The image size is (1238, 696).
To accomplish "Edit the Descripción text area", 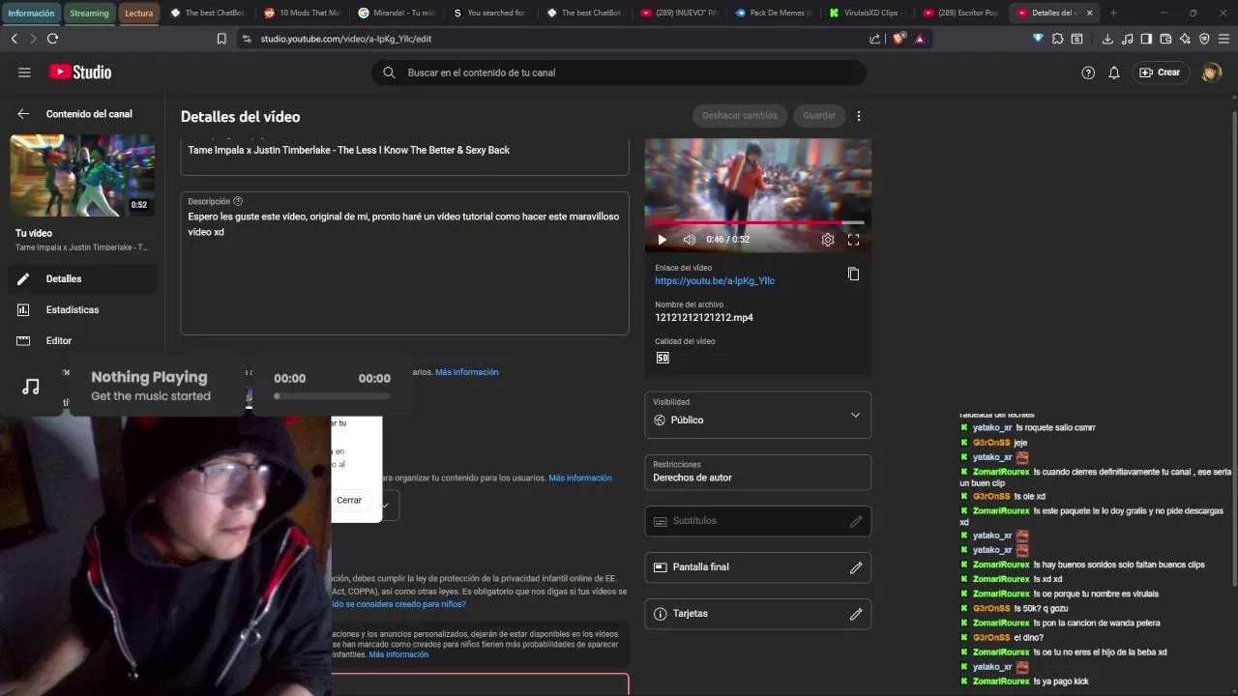I will 405,263.
